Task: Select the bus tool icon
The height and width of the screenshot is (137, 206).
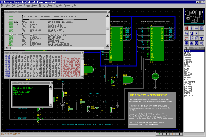Action: tap(186, 33)
